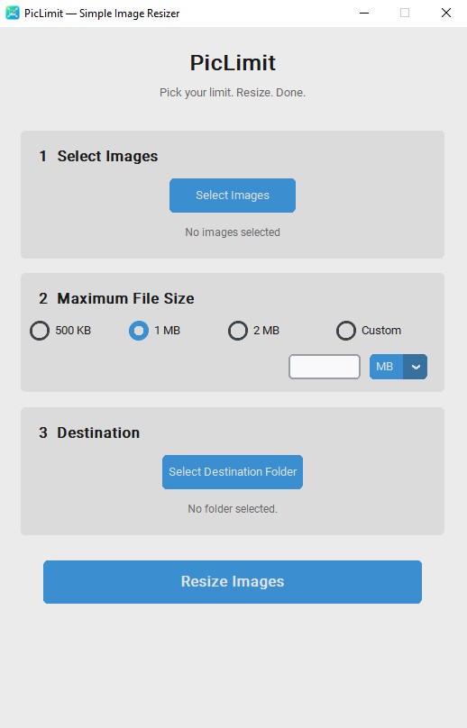Click the Destination section heading

[98, 432]
